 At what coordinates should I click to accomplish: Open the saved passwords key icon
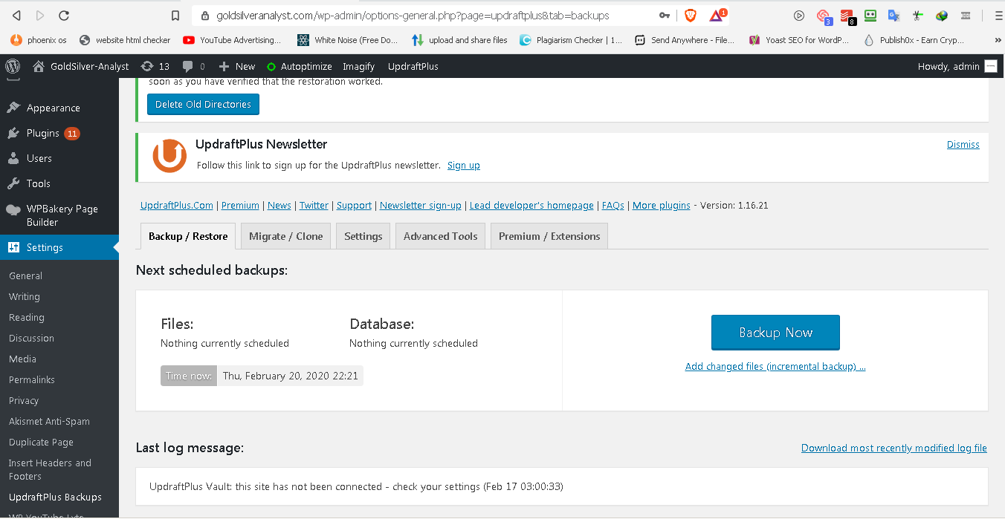point(664,15)
